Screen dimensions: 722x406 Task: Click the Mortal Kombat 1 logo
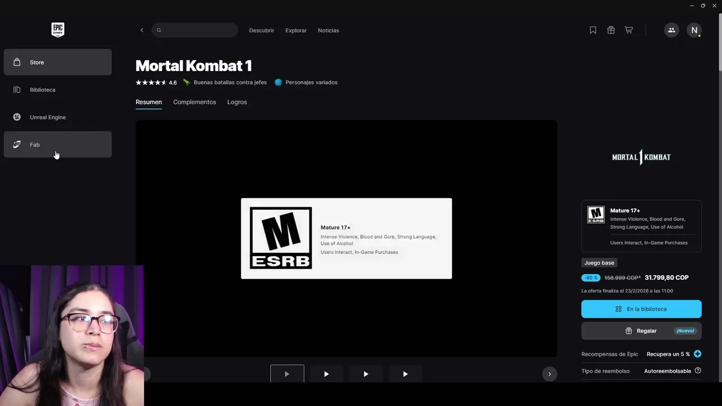[x=641, y=157]
